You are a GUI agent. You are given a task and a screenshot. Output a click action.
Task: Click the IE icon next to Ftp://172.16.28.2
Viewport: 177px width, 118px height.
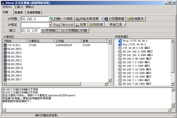[120, 44]
